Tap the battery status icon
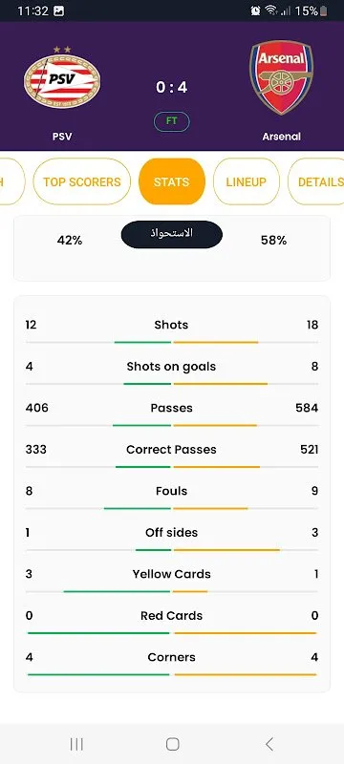 pos(324,11)
